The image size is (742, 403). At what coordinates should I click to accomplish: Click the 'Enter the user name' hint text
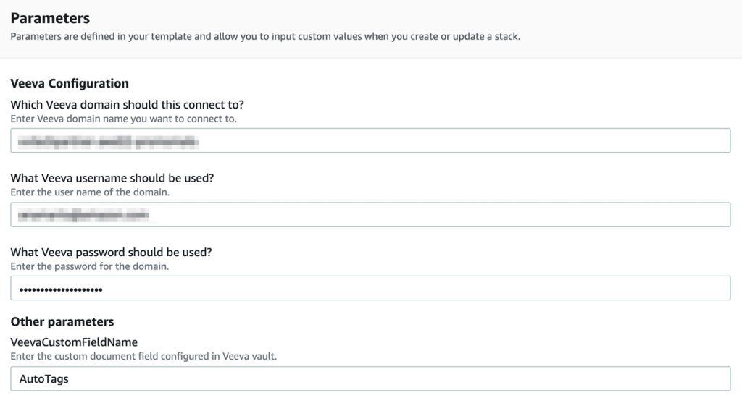tap(90, 192)
